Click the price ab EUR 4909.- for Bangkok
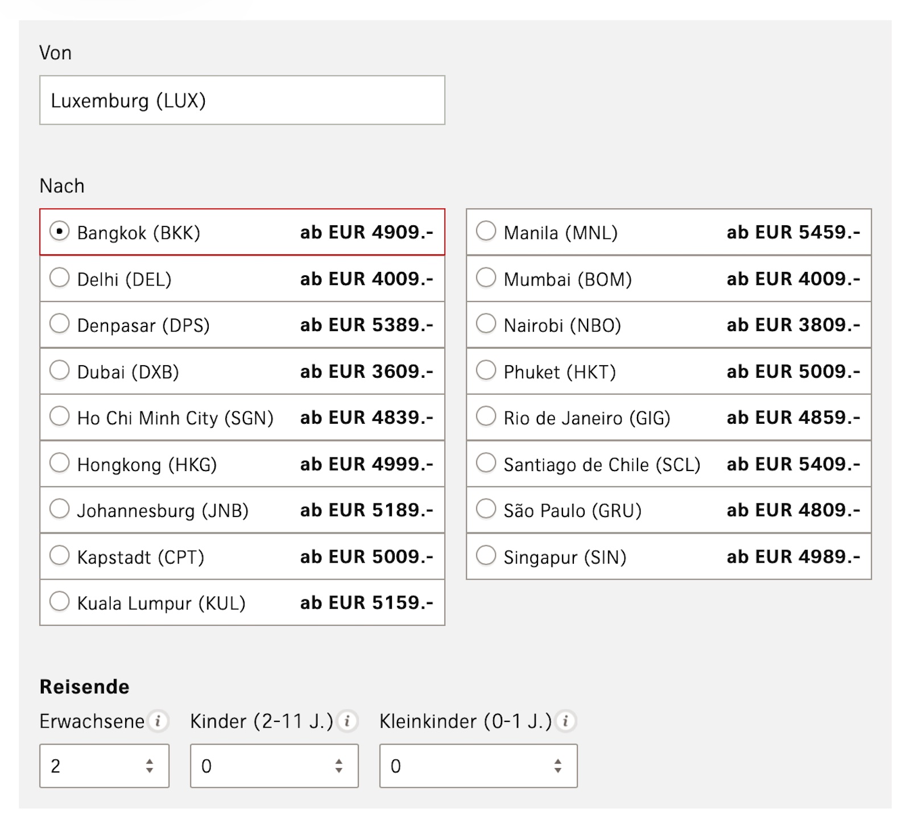Screen dimensions: 910x822 pyautogui.click(x=367, y=232)
